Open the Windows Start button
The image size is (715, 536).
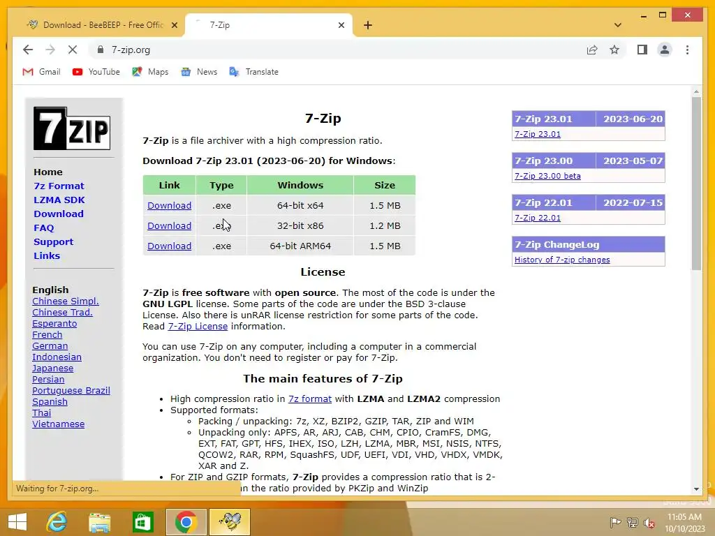17,522
